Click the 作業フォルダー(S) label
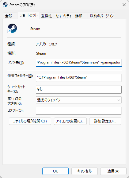129x178 pixels. click(20, 76)
